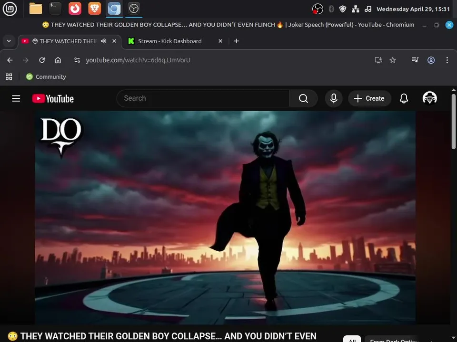Go to the browser home page
457x342 pixels.
[58, 60]
